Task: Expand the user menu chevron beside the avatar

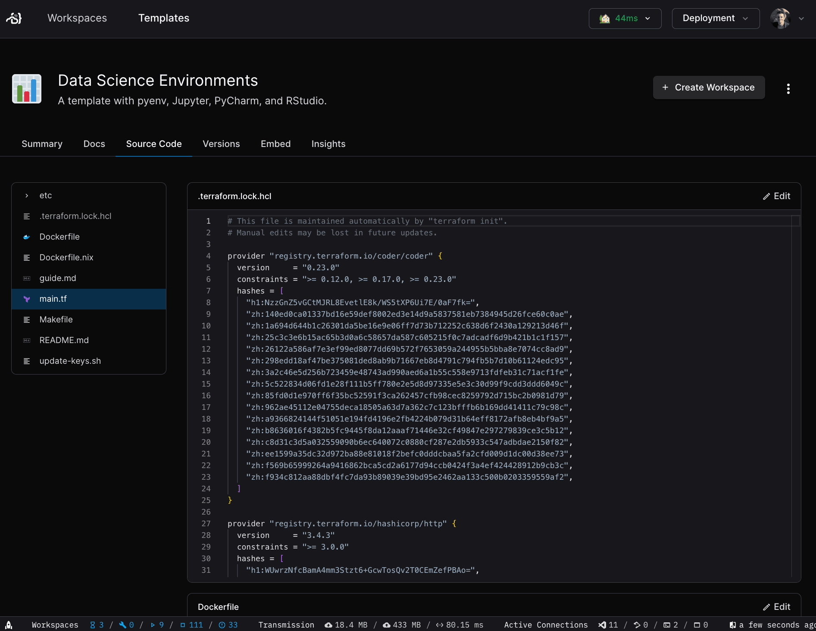Action: point(801,19)
